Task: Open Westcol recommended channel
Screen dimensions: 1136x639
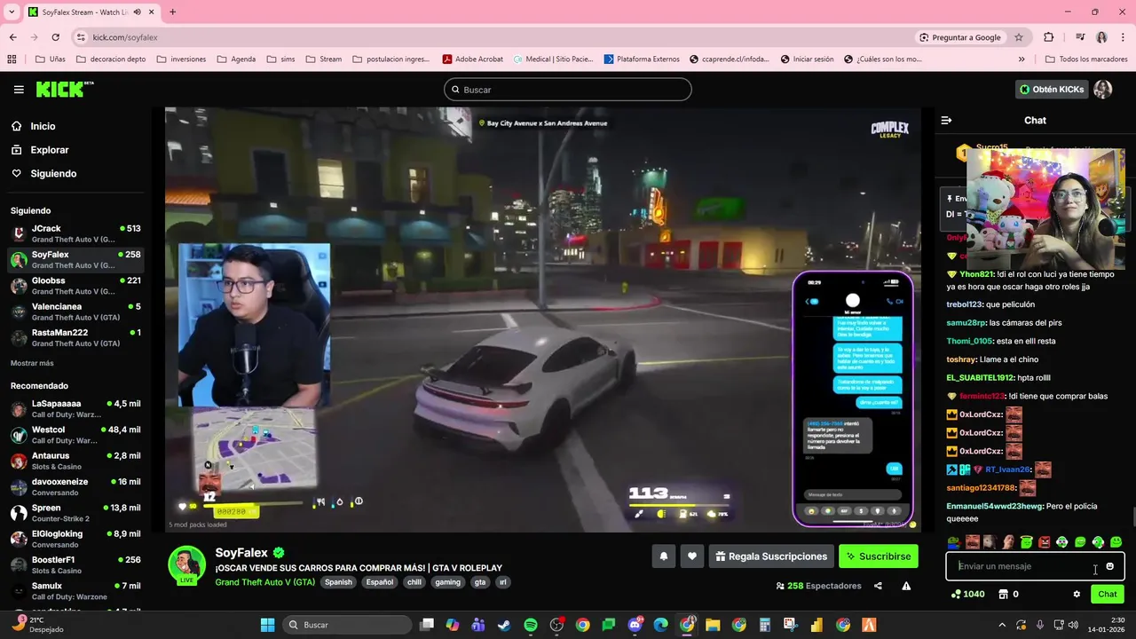Action: pos(75,435)
